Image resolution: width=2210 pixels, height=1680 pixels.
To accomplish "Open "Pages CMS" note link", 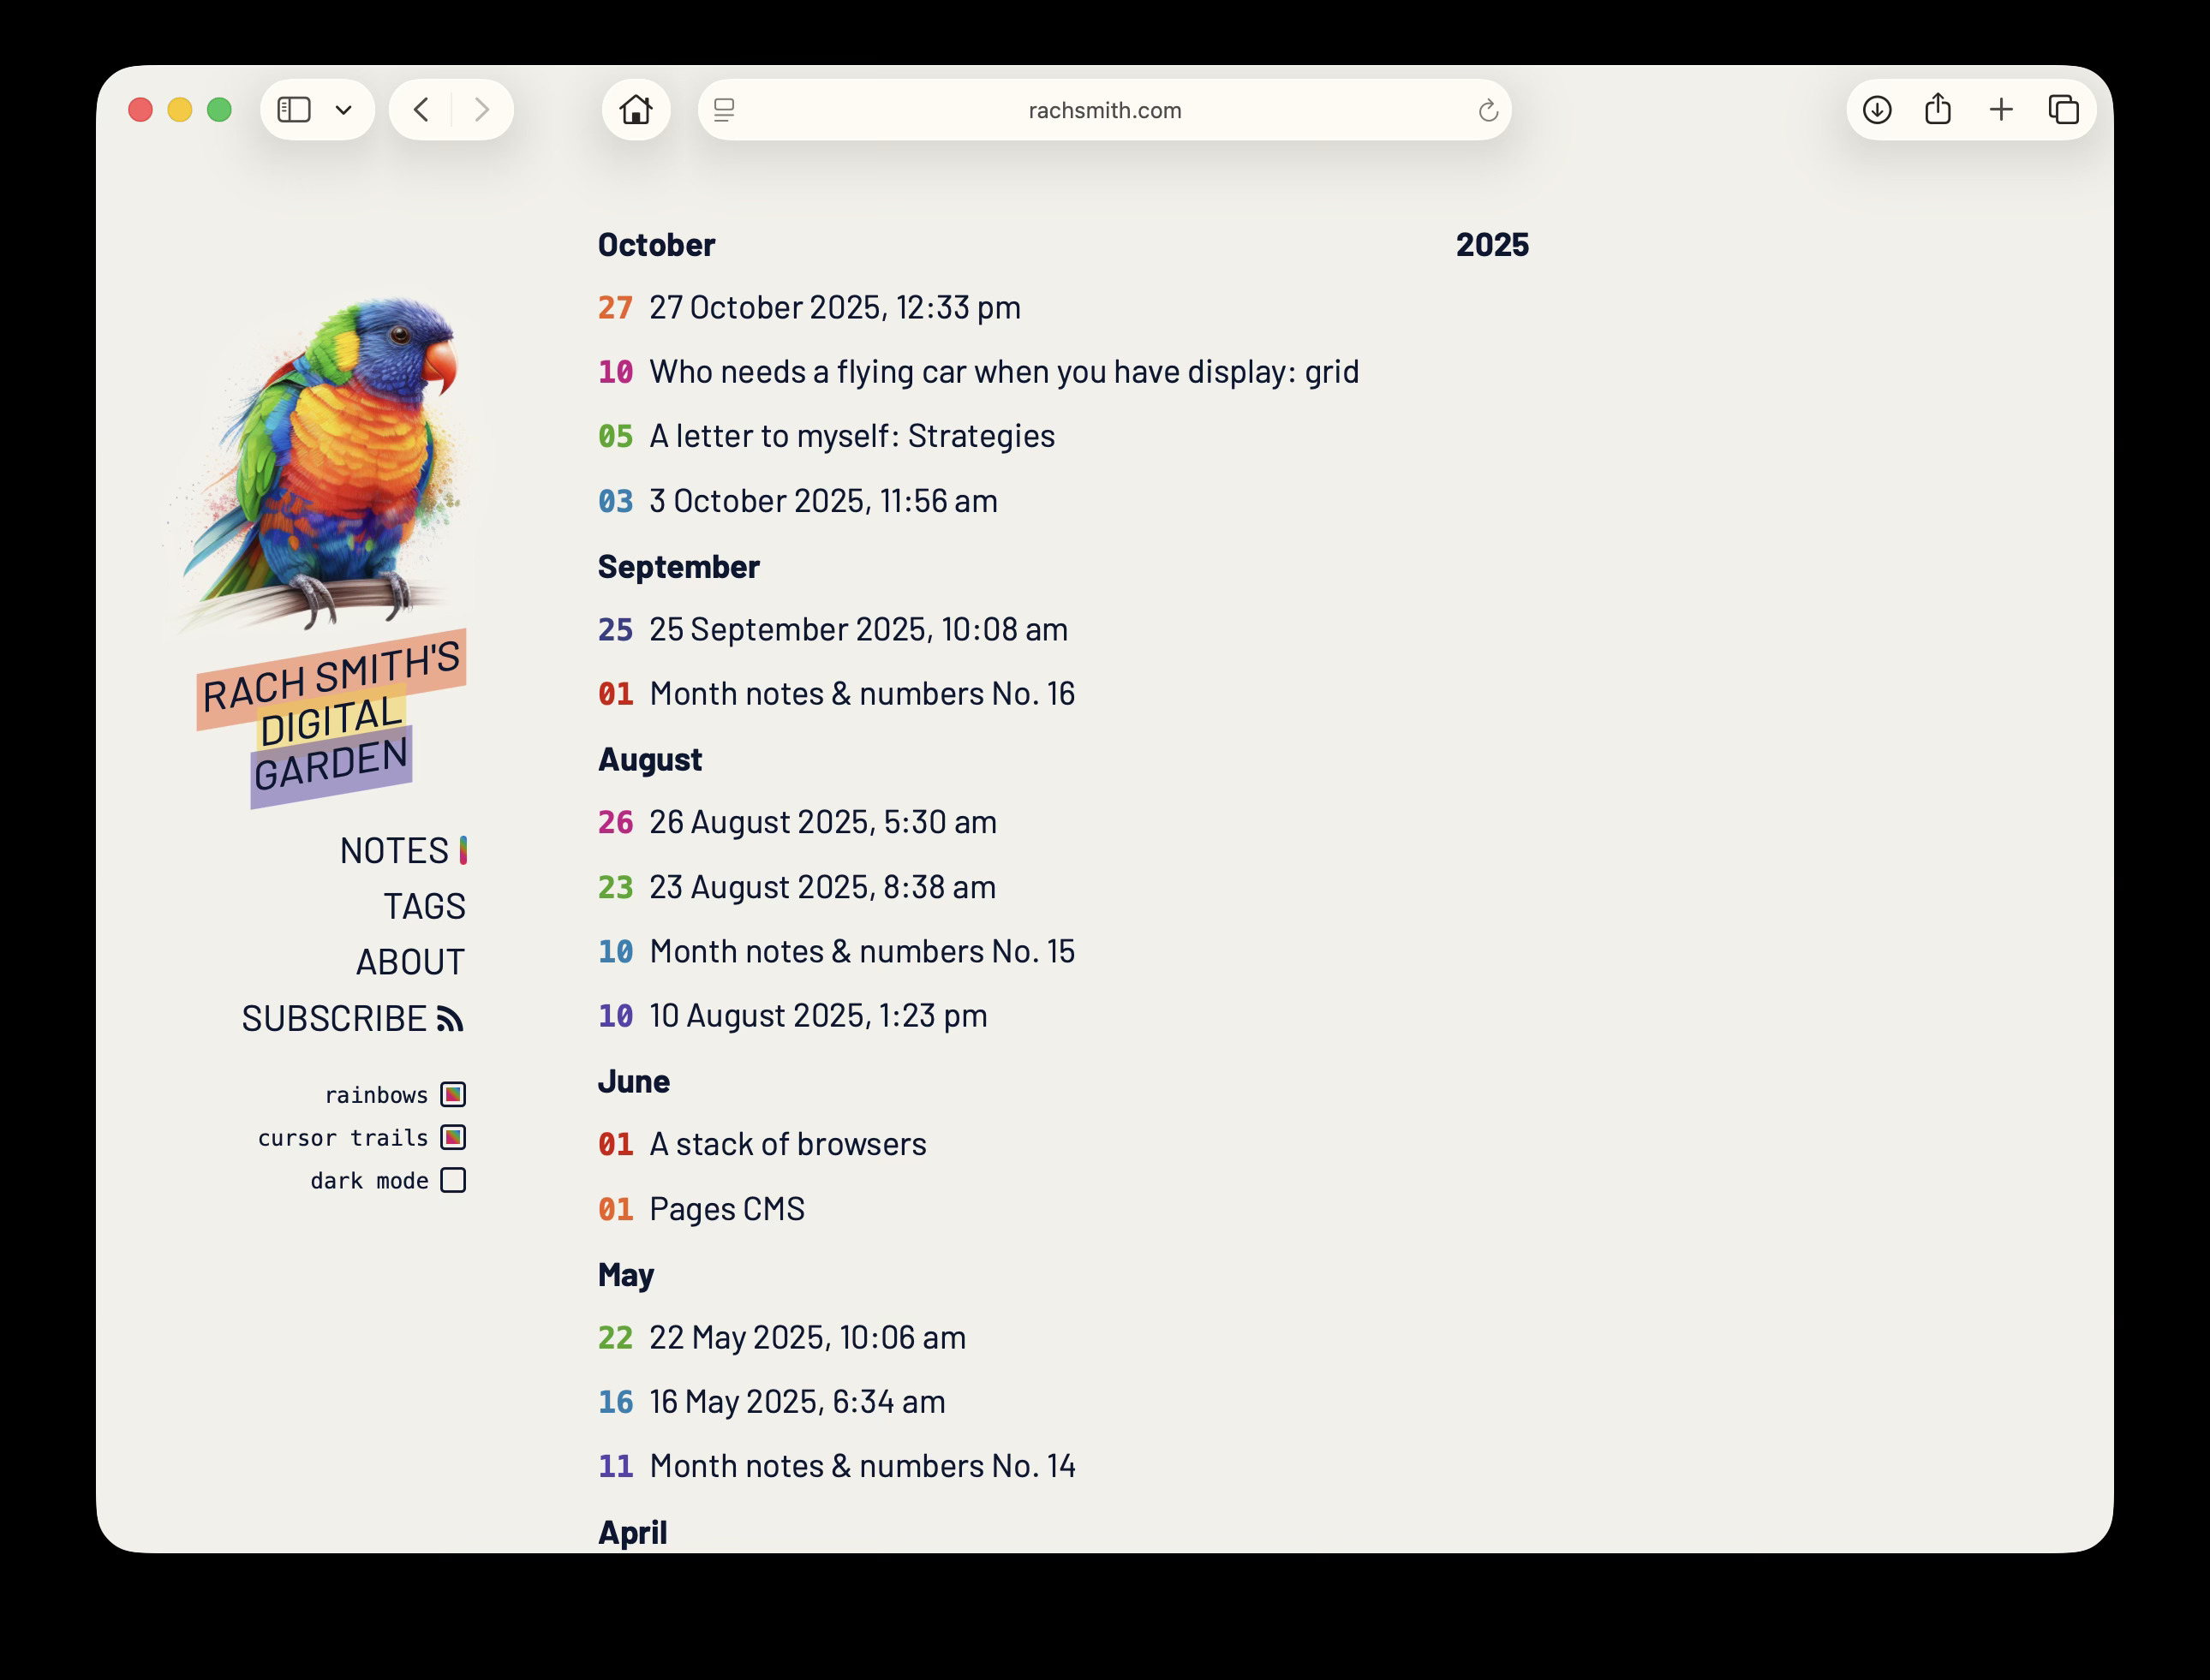I will coord(726,1208).
